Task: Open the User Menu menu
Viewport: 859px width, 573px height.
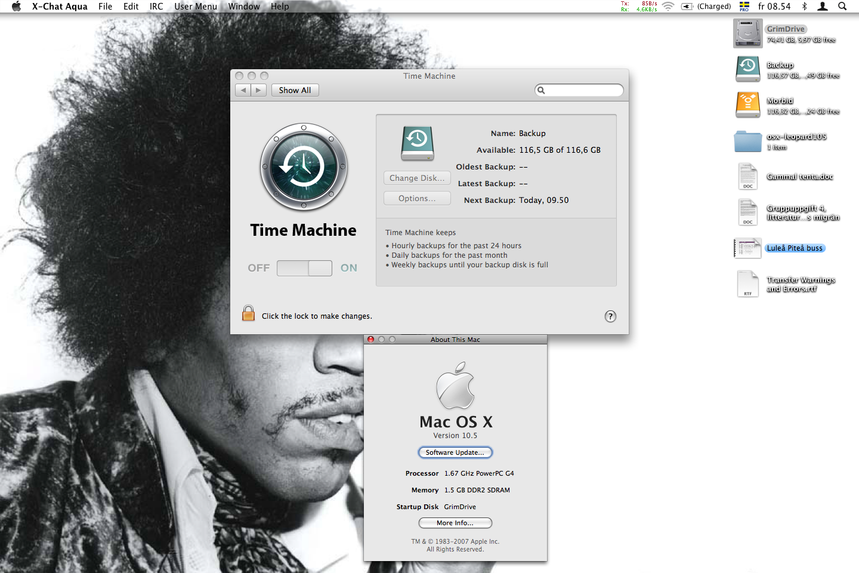Action: (x=196, y=7)
